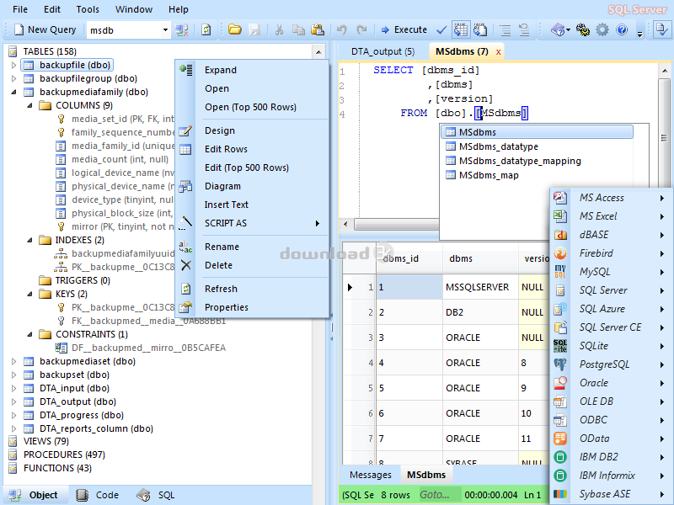Pick MSdbms_datatype_mapping from the autocomplete list
Image resolution: width=674 pixels, height=505 pixels.
(x=537, y=161)
